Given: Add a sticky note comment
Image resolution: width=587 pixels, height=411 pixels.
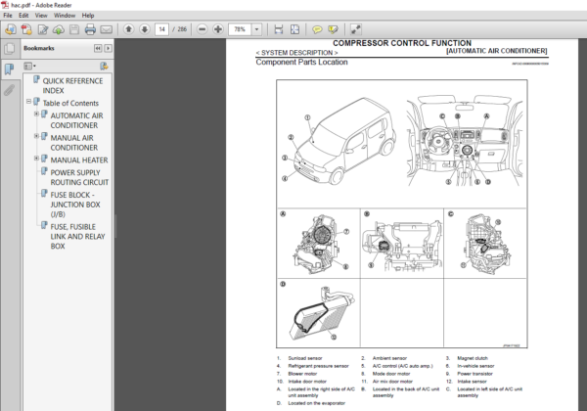Looking at the screenshot, I should (317, 29).
